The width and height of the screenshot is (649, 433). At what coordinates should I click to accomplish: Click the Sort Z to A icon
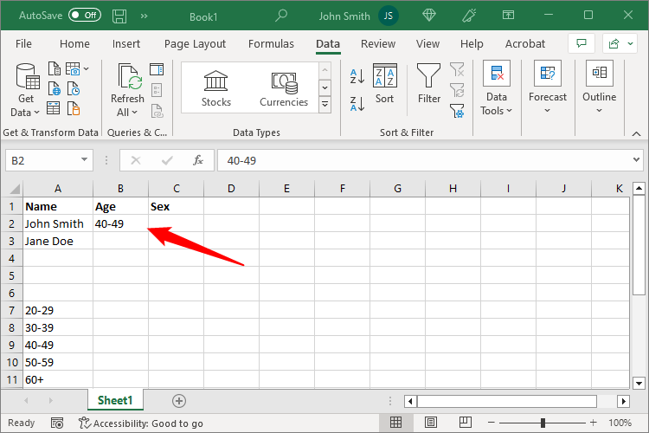click(x=357, y=104)
